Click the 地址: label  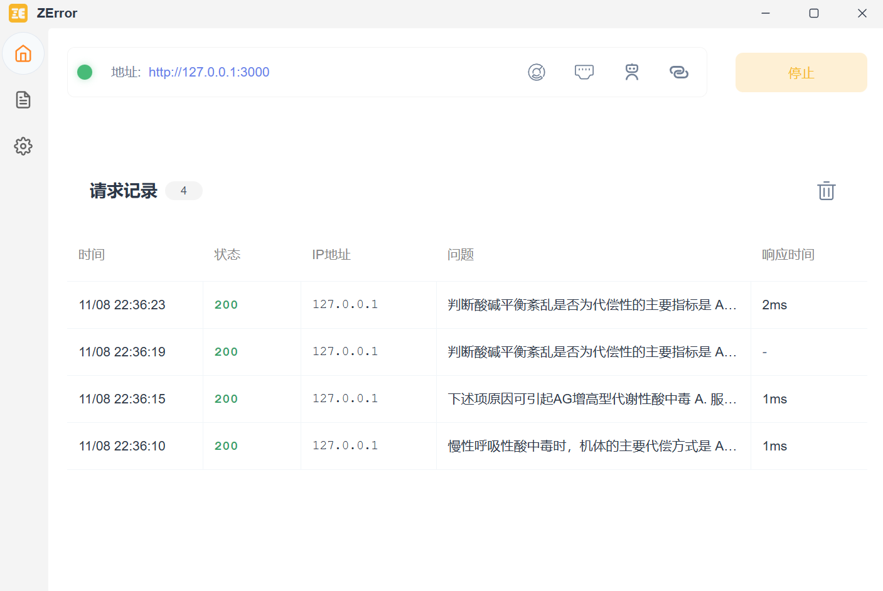[126, 72]
